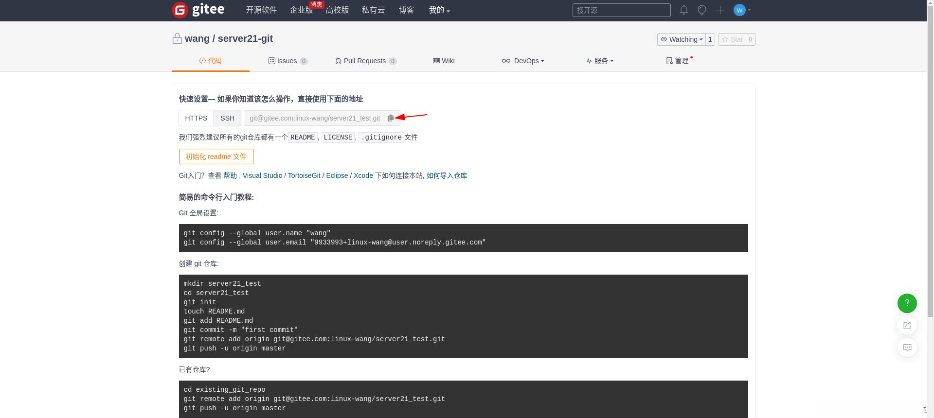934x418 pixels.
Task: Open the 如何导入仓库 link
Action: 447,175
